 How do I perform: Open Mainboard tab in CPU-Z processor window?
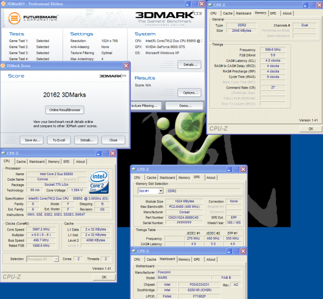coord(37,162)
